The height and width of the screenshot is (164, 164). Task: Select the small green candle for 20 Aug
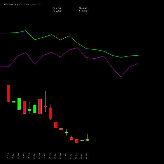(30, 110)
